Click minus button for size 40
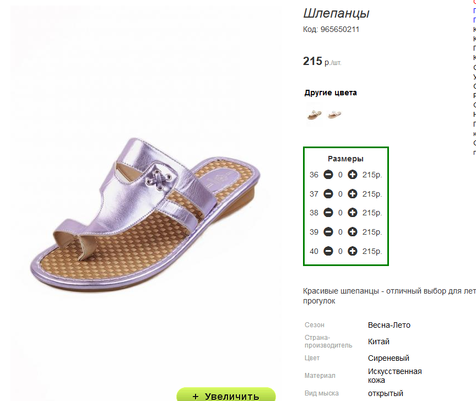The image size is (476, 401). pyautogui.click(x=328, y=251)
